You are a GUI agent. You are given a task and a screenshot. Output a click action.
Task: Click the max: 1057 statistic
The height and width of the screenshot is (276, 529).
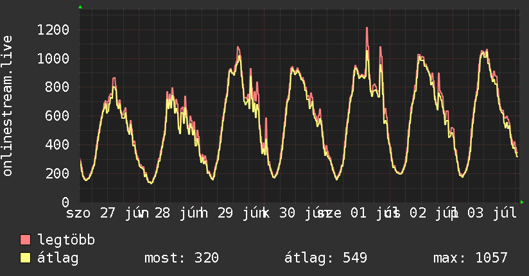click(x=471, y=258)
